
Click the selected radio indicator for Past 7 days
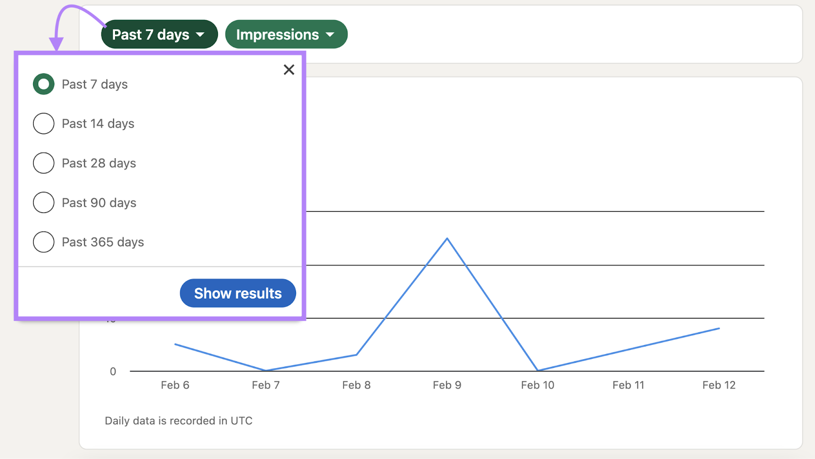click(x=43, y=84)
